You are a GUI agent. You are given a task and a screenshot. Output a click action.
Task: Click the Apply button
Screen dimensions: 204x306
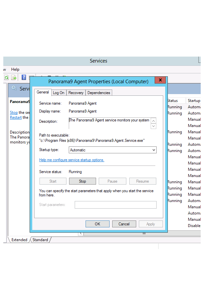point(151,224)
